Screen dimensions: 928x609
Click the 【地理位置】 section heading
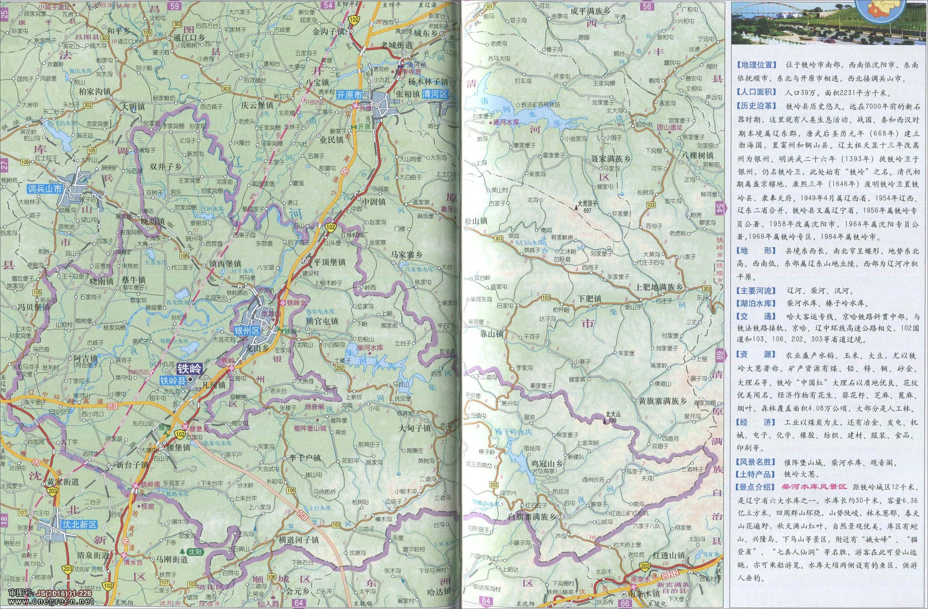point(756,65)
